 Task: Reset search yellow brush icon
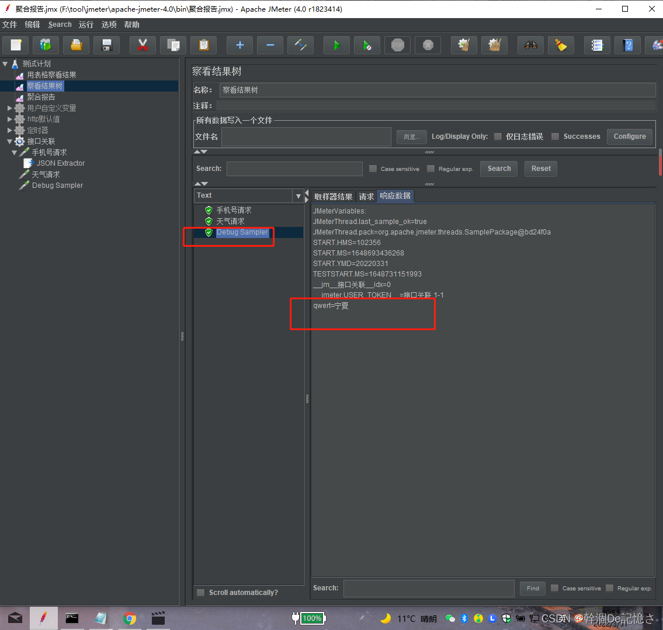pyautogui.click(x=561, y=45)
